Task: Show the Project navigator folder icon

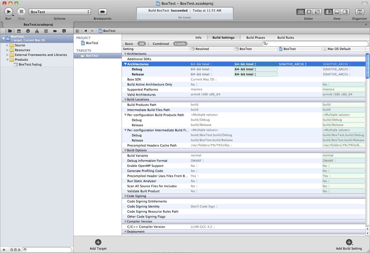Action: [x=10, y=31]
